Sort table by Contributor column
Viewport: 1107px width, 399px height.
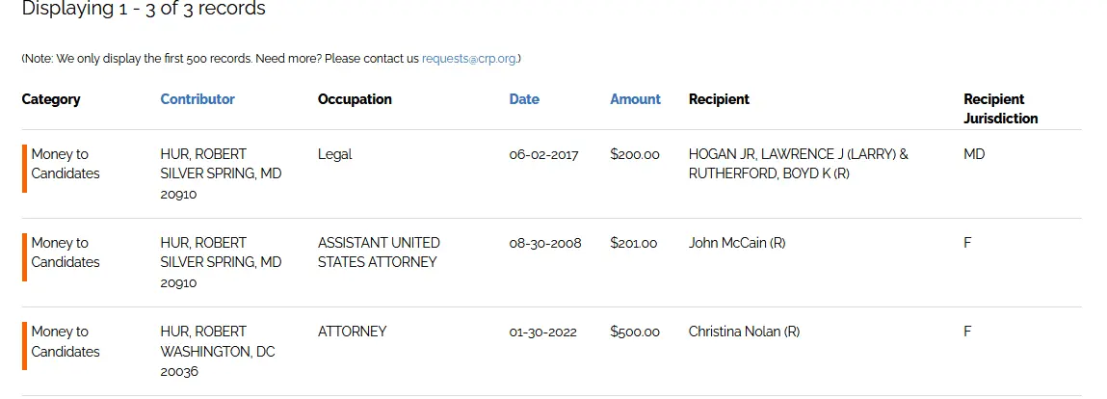point(198,99)
